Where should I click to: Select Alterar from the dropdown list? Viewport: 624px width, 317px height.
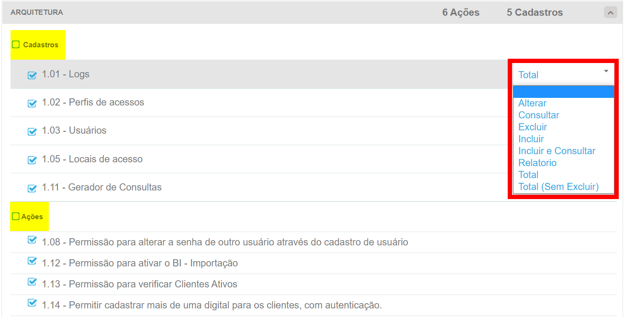(532, 103)
